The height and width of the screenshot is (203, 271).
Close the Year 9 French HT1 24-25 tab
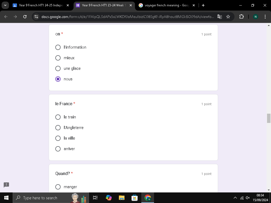pos(68,5)
